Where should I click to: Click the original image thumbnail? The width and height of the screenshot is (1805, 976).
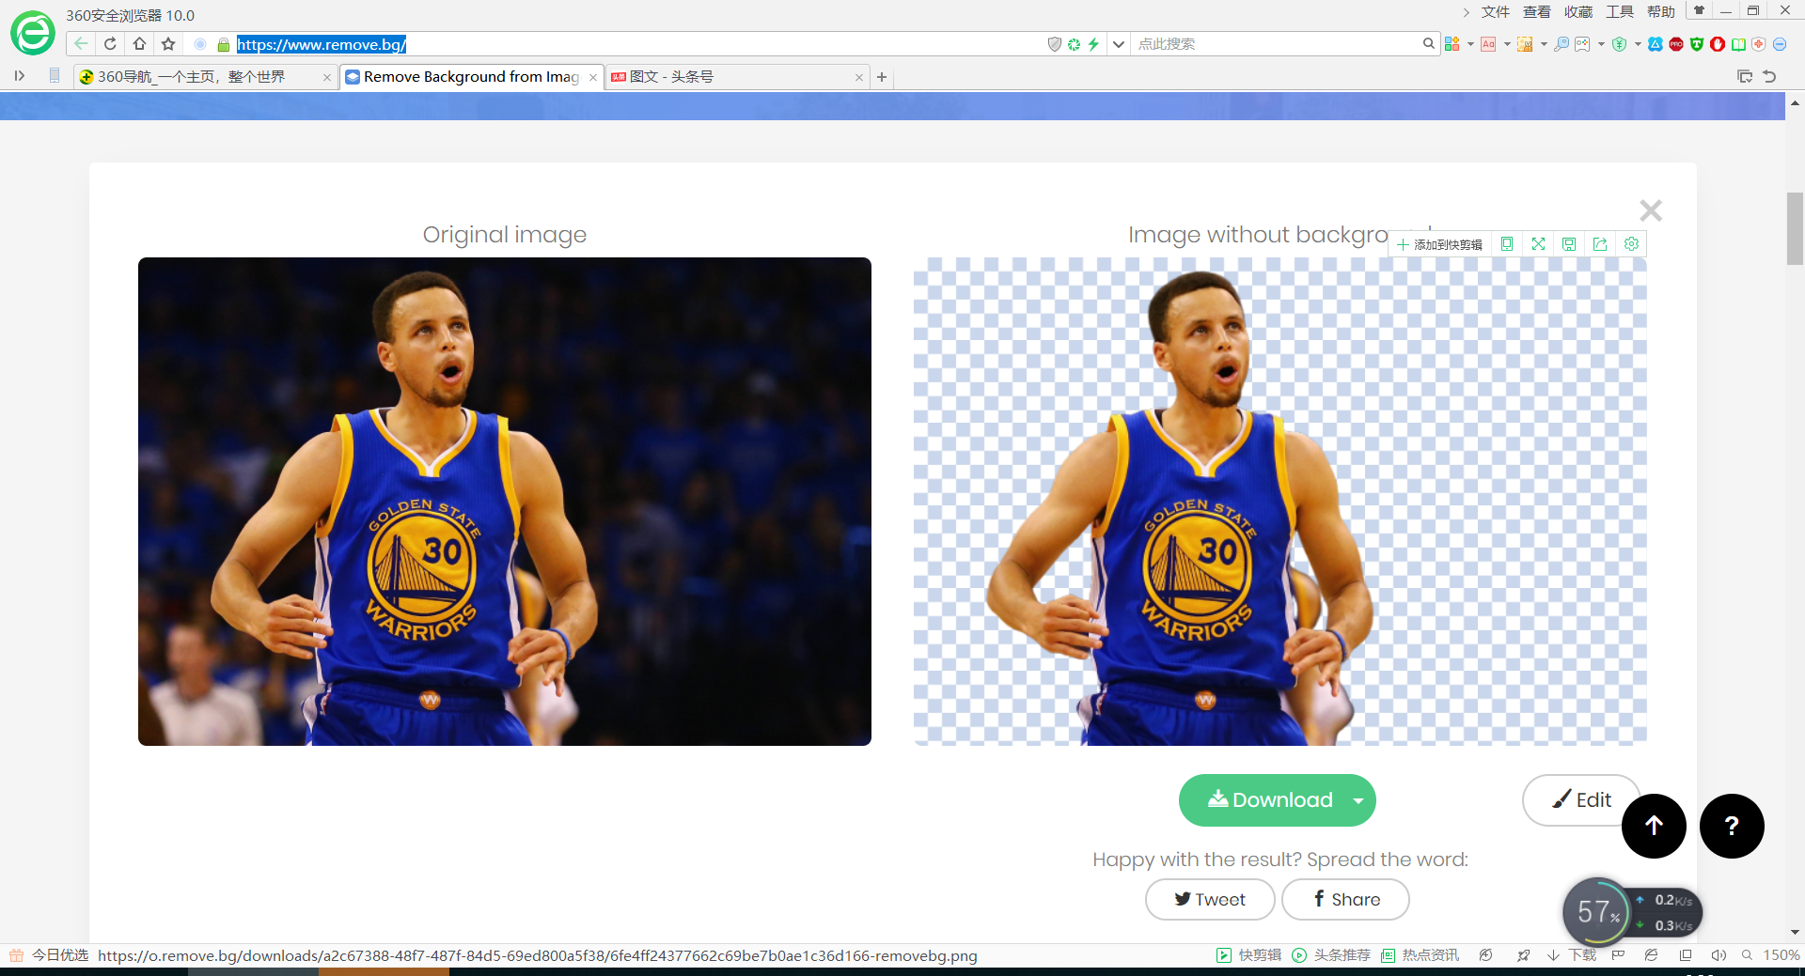pos(505,502)
